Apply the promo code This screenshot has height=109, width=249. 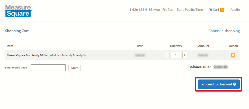[75, 68]
